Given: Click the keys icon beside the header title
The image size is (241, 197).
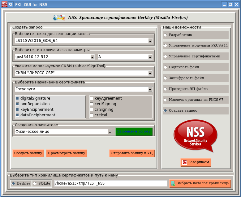Looking at the screenshot, I should [x=59, y=18].
